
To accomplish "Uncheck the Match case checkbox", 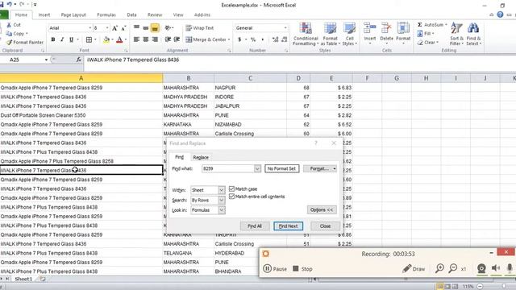I will click(x=231, y=188).
